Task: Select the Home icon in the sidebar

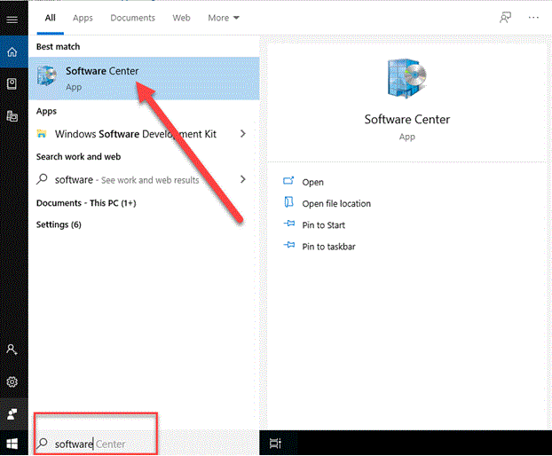Action: pos(12,52)
